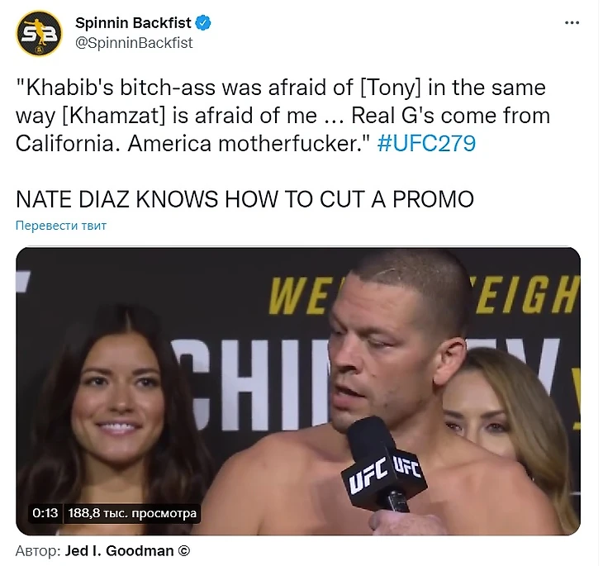603x566 pixels.
Task: Click Перевести твит to translate
Action: point(61,226)
